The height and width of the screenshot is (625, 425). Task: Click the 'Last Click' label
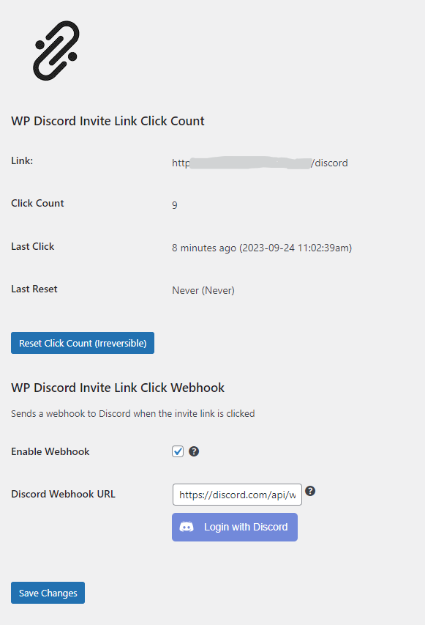coord(33,246)
